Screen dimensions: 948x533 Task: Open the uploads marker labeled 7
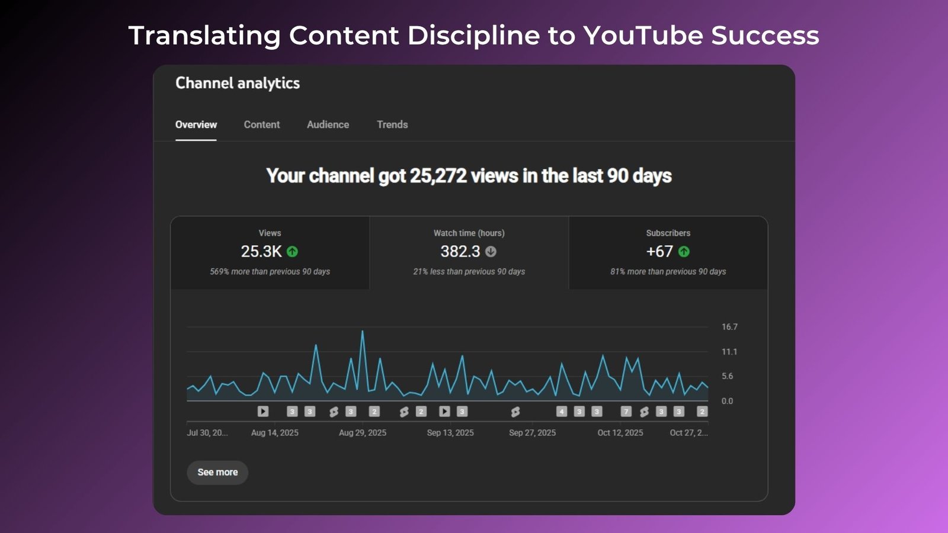pos(626,411)
